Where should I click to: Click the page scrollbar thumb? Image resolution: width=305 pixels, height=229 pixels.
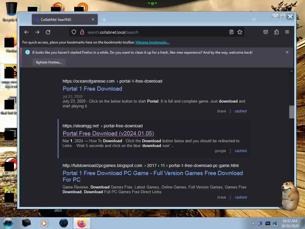coord(291,112)
